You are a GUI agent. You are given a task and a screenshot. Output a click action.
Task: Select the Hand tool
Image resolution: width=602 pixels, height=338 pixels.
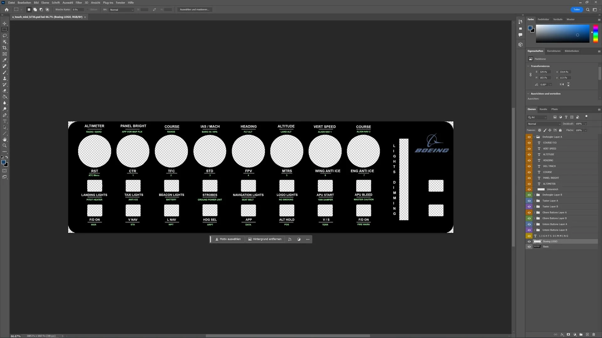point(5,140)
